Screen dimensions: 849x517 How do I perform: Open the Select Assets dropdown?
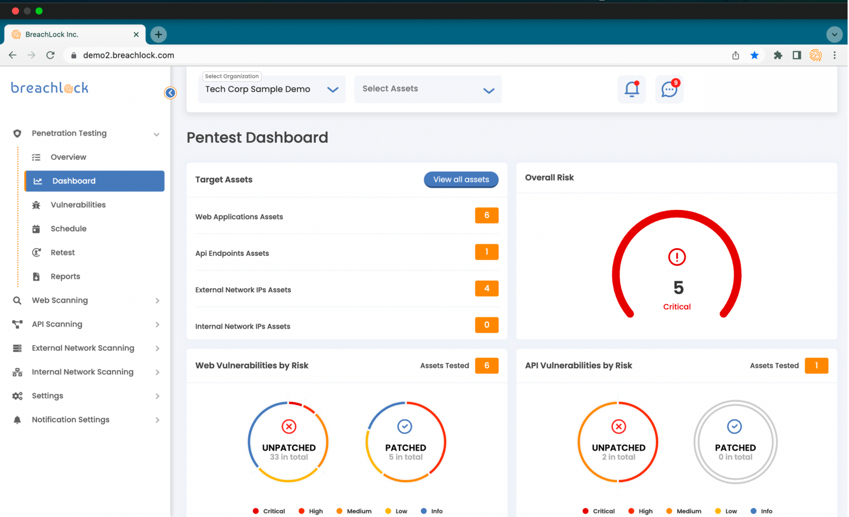(428, 89)
